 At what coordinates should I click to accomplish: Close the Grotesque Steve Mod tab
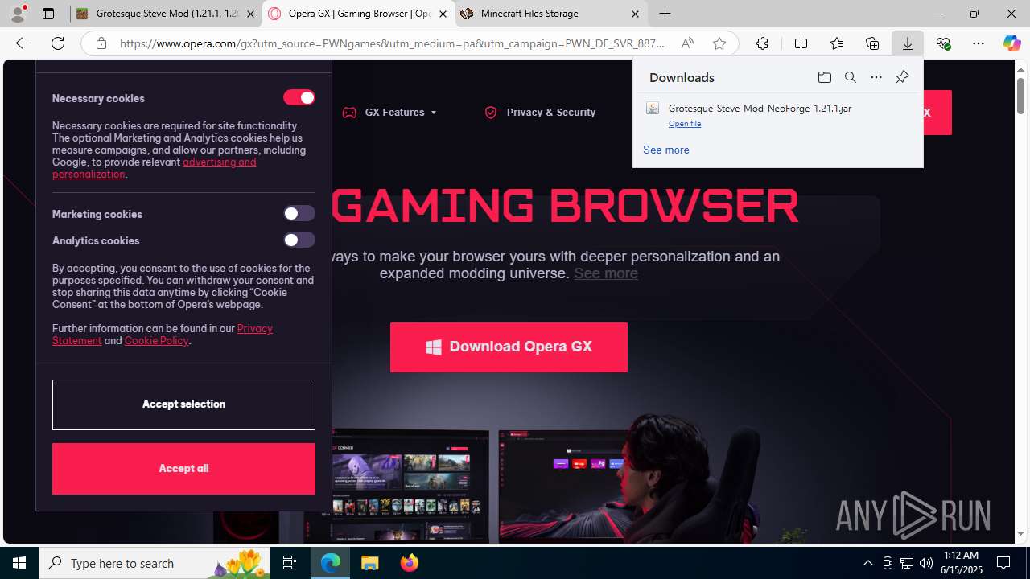[x=250, y=14]
